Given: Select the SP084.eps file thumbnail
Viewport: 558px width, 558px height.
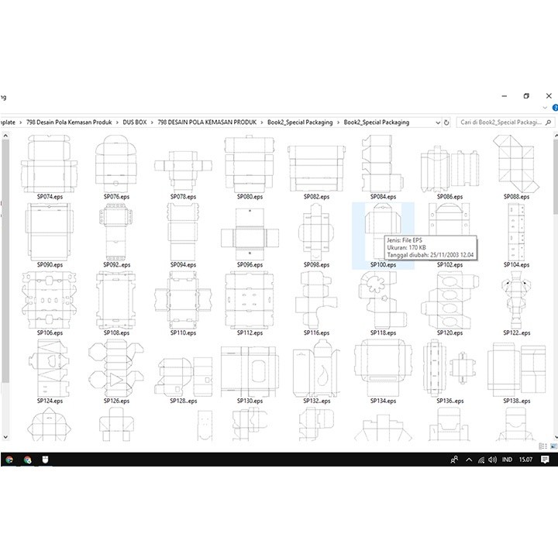Looking at the screenshot, I should click(383, 164).
